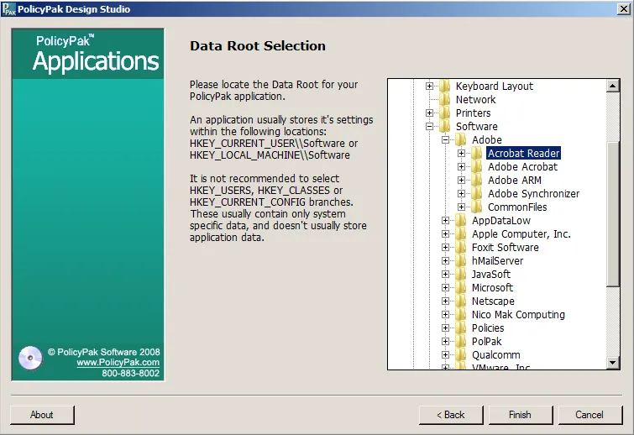Viewport: 634px width, 435px height.
Task: Select the JavaSoft tree entry
Action: pyautogui.click(x=491, y=274)
